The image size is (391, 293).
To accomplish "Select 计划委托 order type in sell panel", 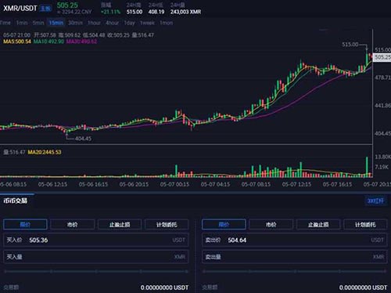I will pos(365,224).
